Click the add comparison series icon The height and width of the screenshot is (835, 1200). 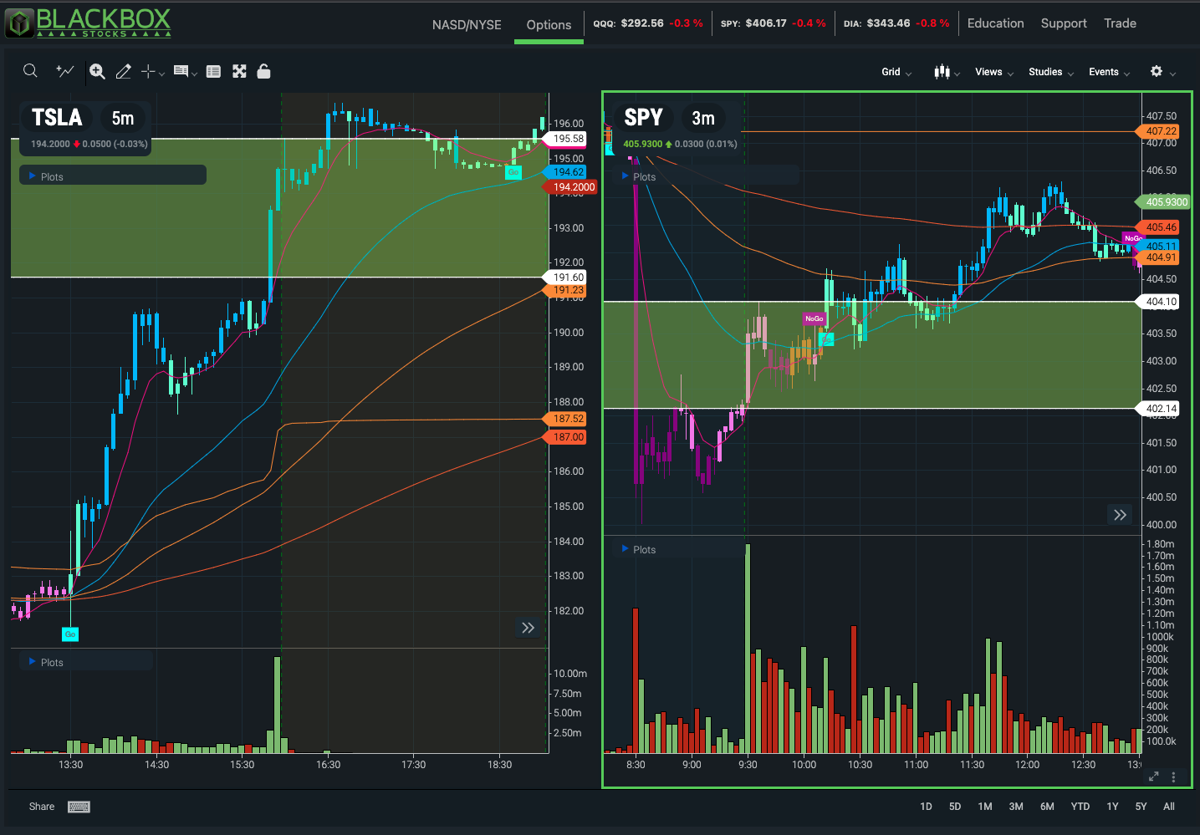tap(64, 71)
